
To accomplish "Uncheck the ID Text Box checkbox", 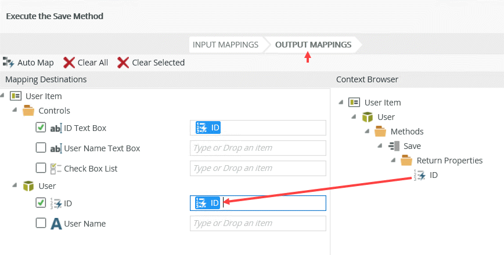I will click(41, 128).
